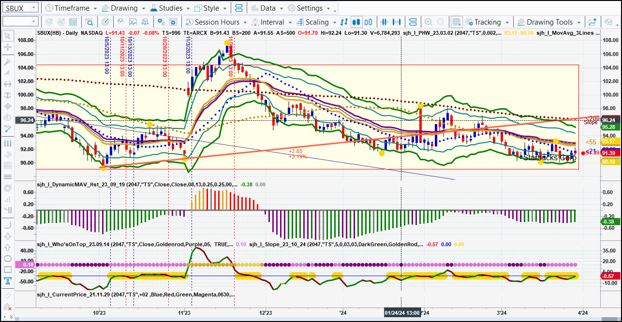Click the zoom out magnifier icon
This screenshot has width=622, height=322.
(x=441, y=22)
